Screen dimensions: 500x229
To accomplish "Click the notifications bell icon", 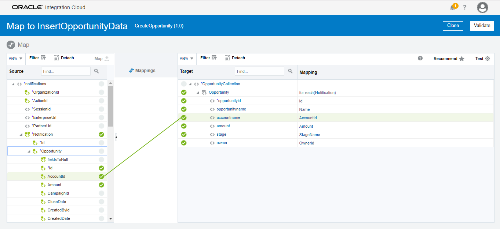I will (453, 8).
